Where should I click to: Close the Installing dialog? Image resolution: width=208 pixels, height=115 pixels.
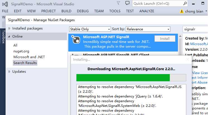188,59
